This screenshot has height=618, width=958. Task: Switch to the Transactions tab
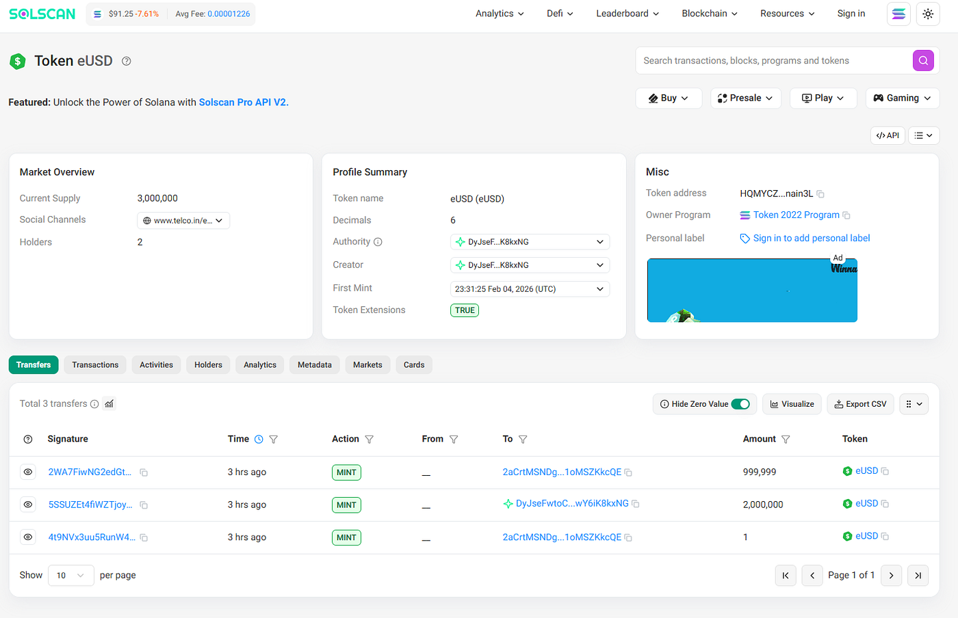pos(95,365)
